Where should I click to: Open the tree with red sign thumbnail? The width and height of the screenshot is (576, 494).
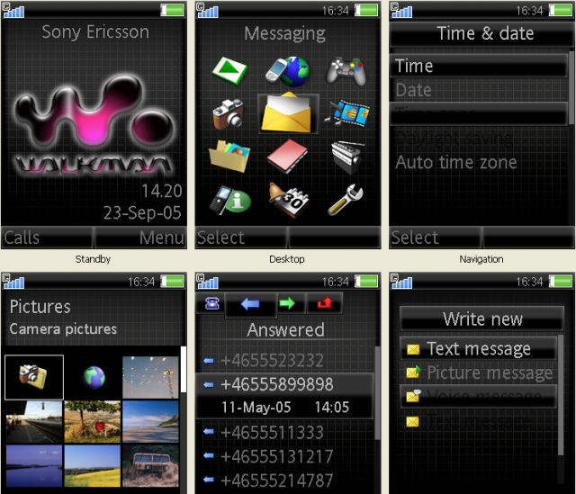tap(93, 422)
